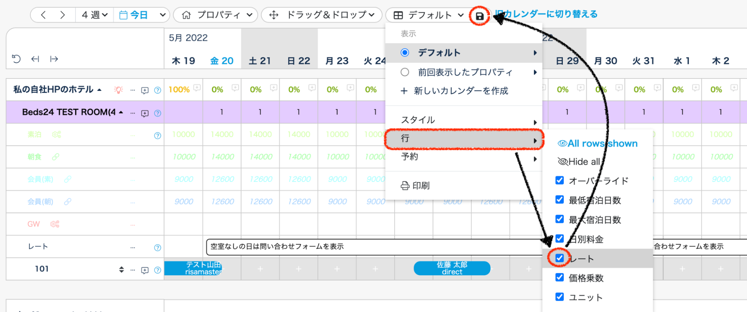Click the save calendar floppy disk icon

click(479, 16)
